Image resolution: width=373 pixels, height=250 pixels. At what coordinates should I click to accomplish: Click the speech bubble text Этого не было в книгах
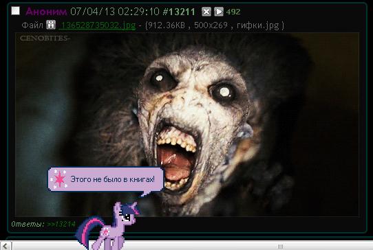(112, 179)
